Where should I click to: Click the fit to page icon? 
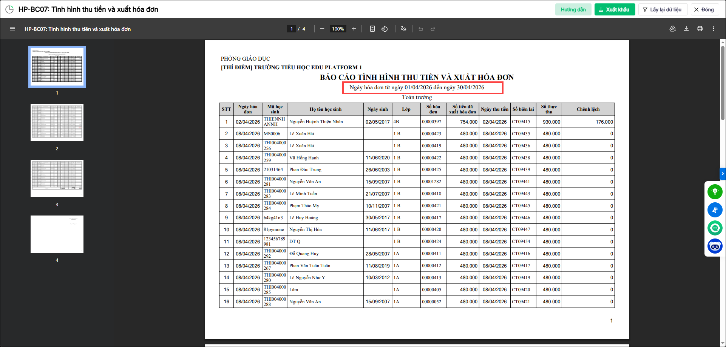point(372,29)
